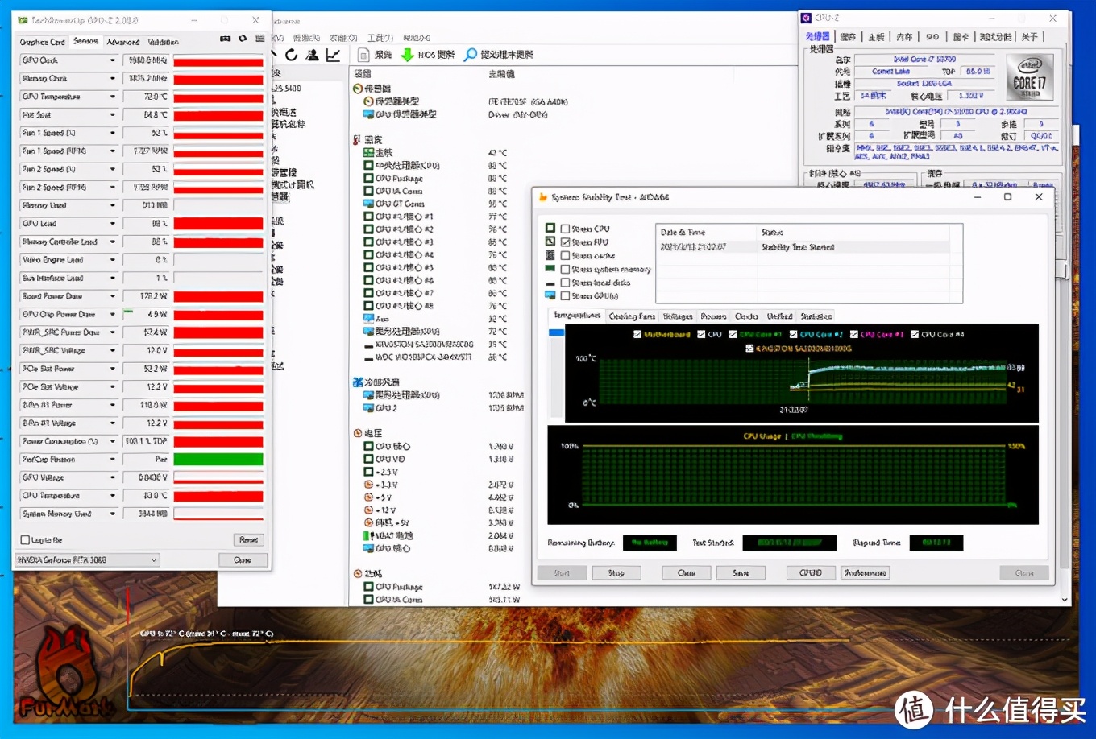Click the Stress FPU icon
This screenshot has width=1096, height=739.
[550, 242]
